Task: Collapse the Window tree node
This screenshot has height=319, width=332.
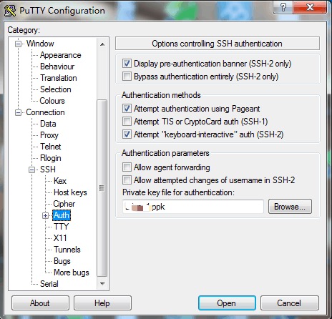Action: (18, 44)
